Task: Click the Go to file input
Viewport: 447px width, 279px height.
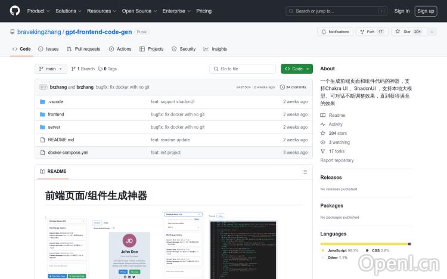Action: [x=243, y=69]
